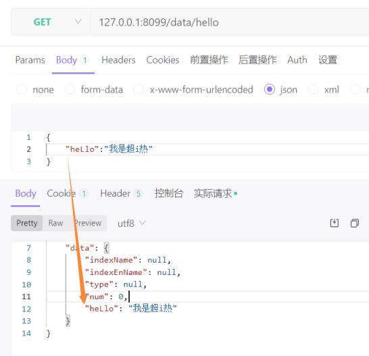Screen dimensions: 369x356
Task: Select the json body type radio
Action: tap(270, 89)
